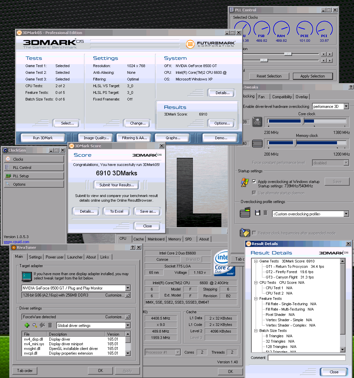Click the PCIE clock gauge in PLL Control
Screen dimensions: 354x378
[x=304, y=29]
